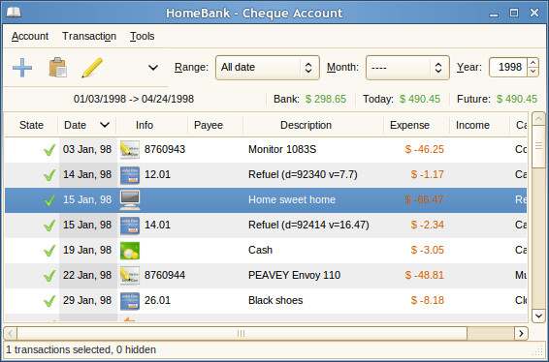Click the cash coins icon on Cash row

[x=130, y=250]
